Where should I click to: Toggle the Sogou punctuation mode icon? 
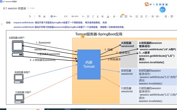tap(154, 4)
